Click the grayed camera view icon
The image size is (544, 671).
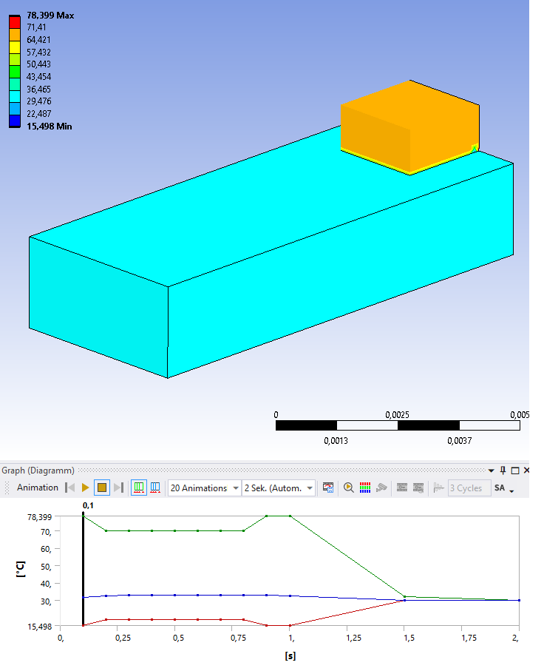point(381,488)
